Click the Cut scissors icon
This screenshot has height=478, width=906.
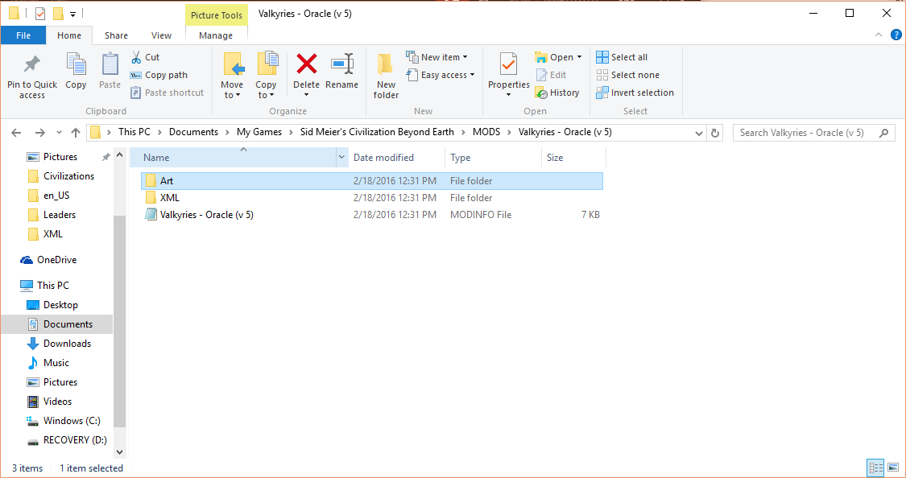pos(136,57)
